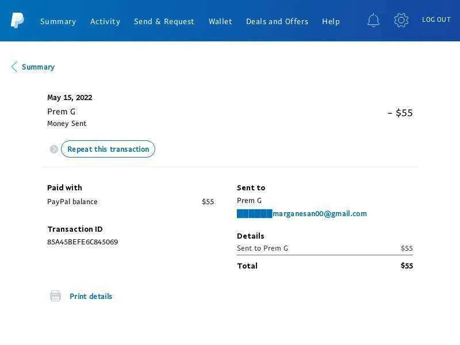Click the PayPal balance text
Screen dimensions: 460x345
coord(72,202)
